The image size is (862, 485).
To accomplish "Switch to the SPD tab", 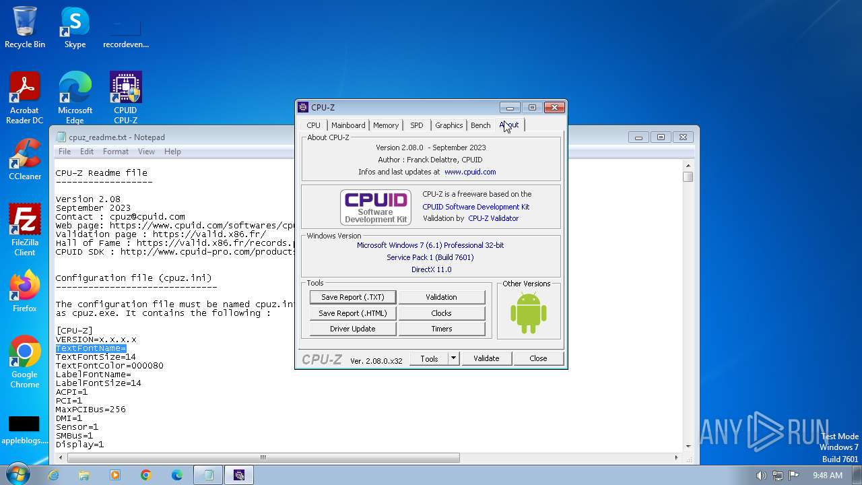I will click(417, 125).
